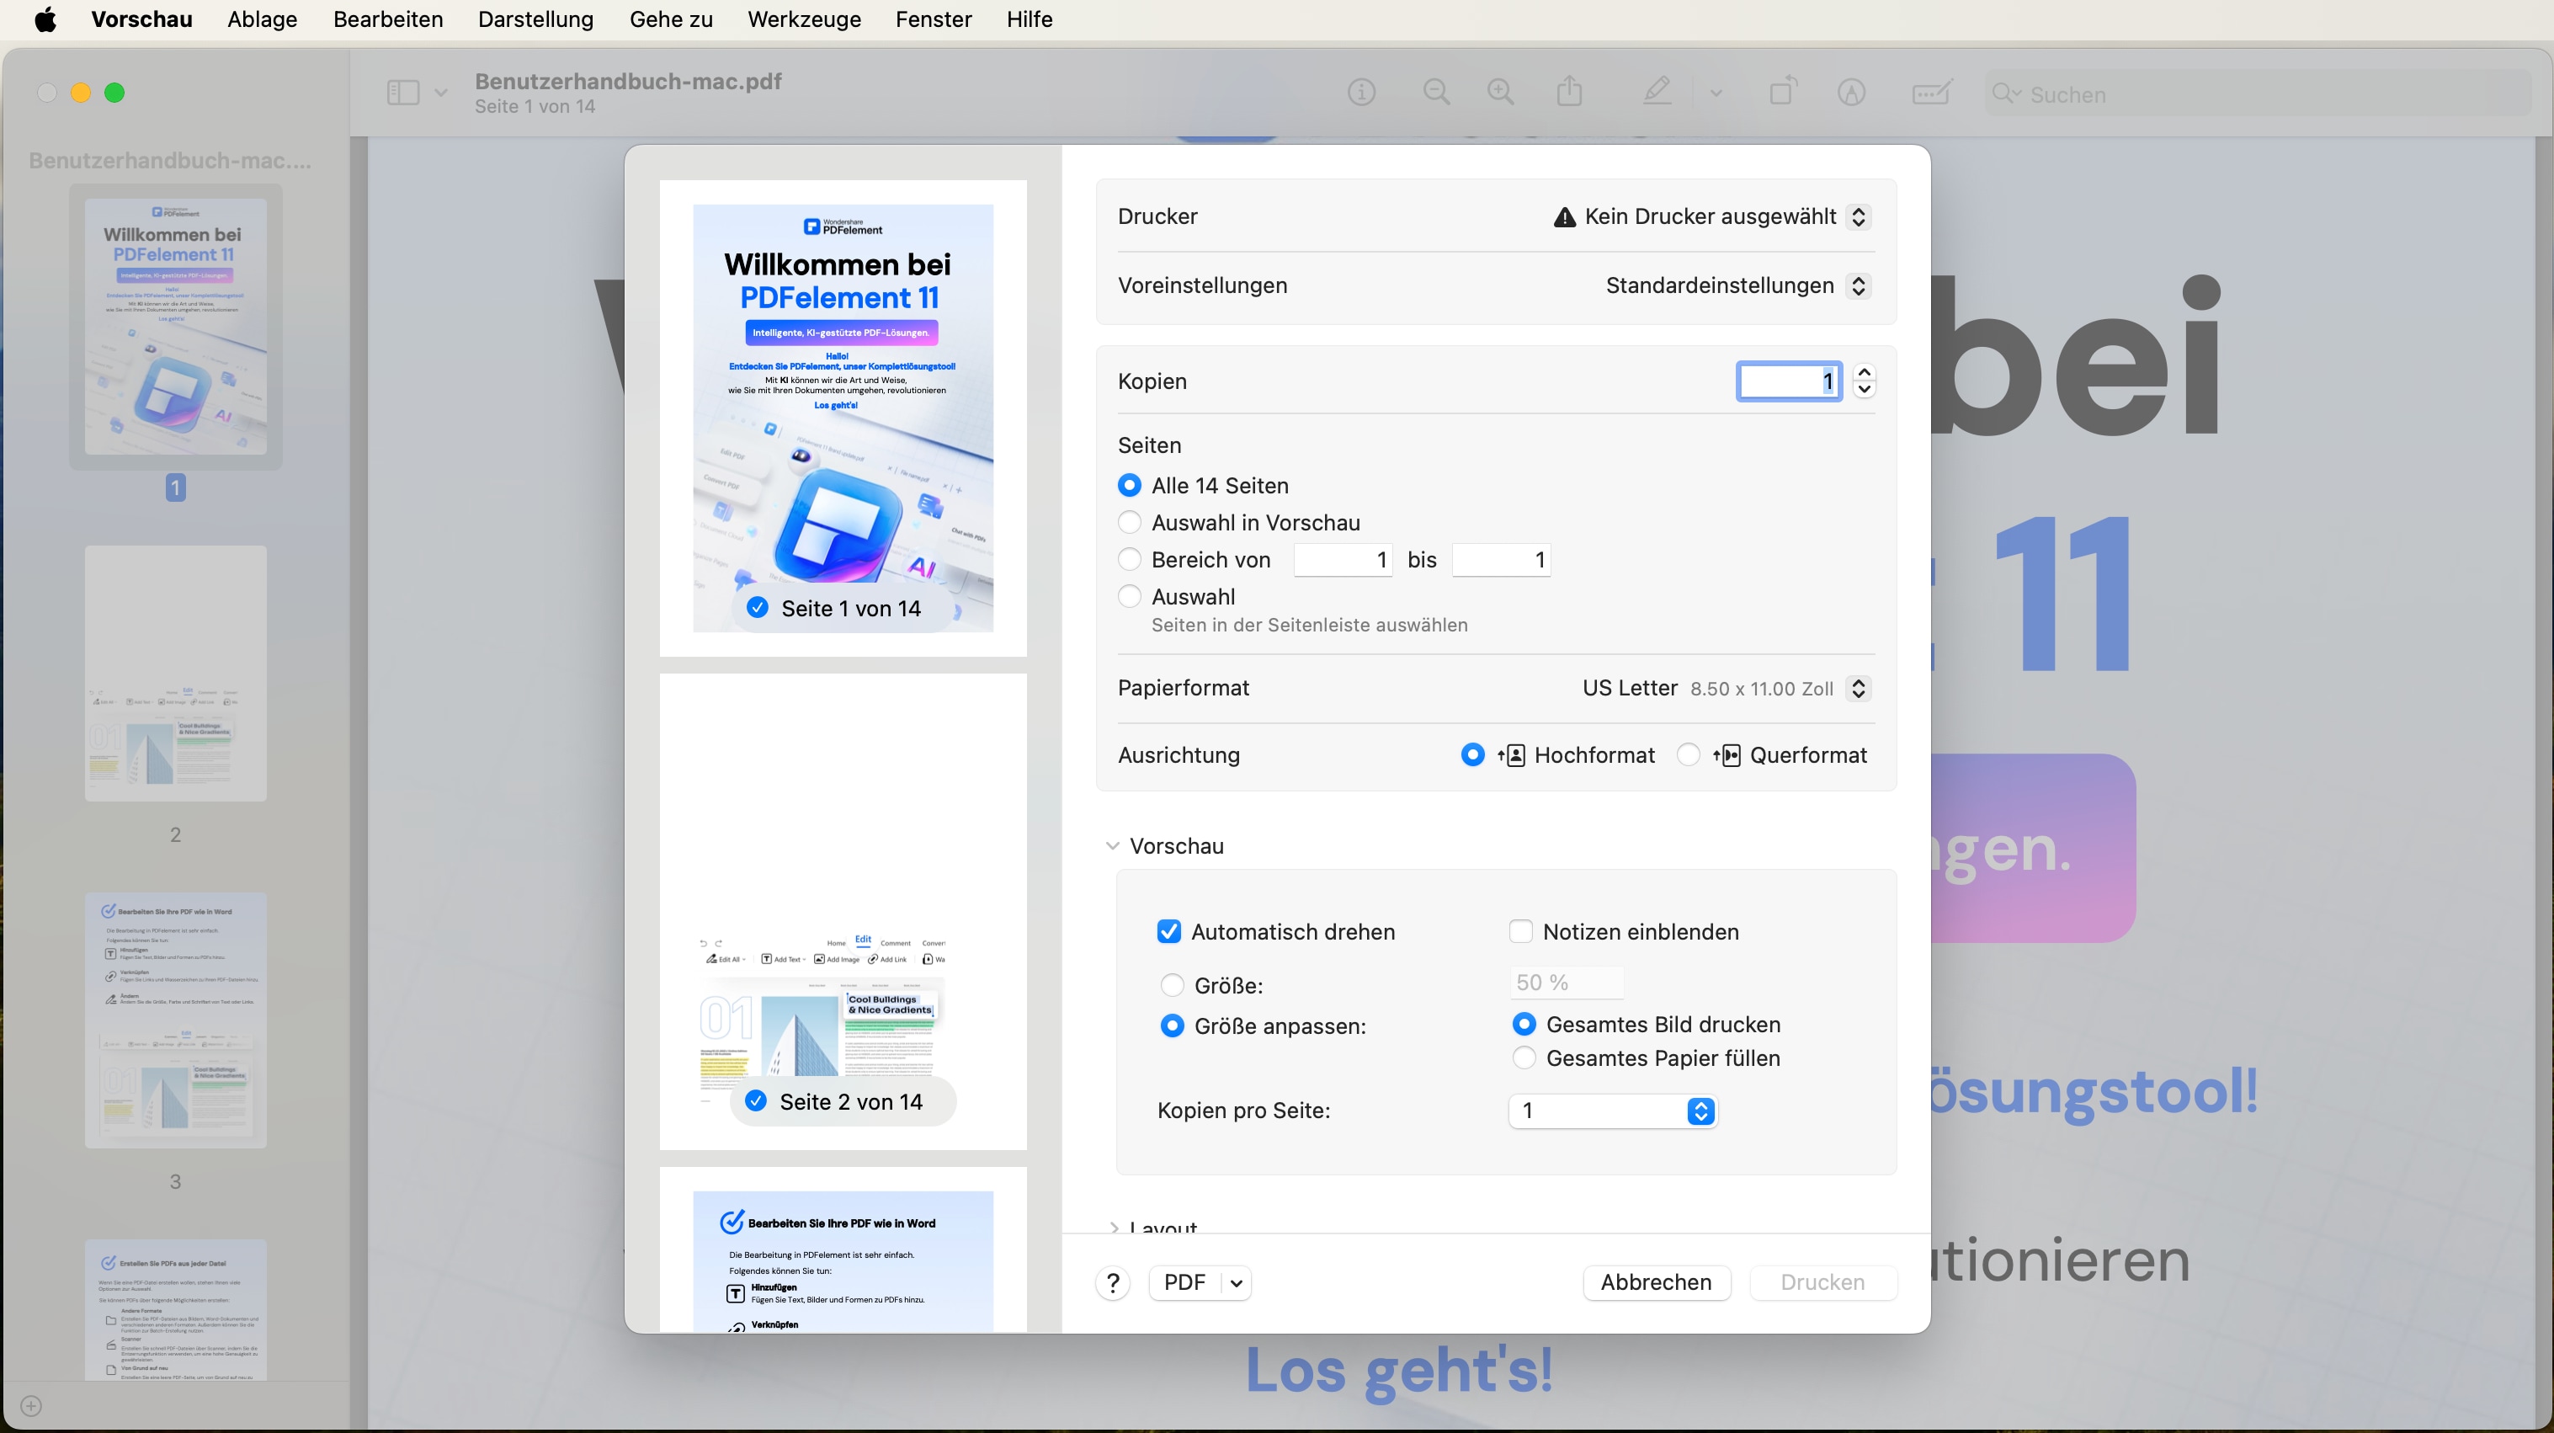Increase Kopien with stepper up arrow
This screenshot has width=2554, height=1433.
pyautogui.click(x=1864, y=373)
